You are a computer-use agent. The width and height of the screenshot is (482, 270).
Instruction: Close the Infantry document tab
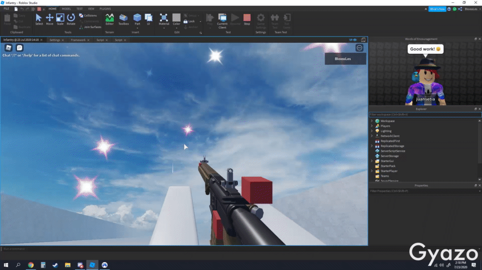(41, 40)
